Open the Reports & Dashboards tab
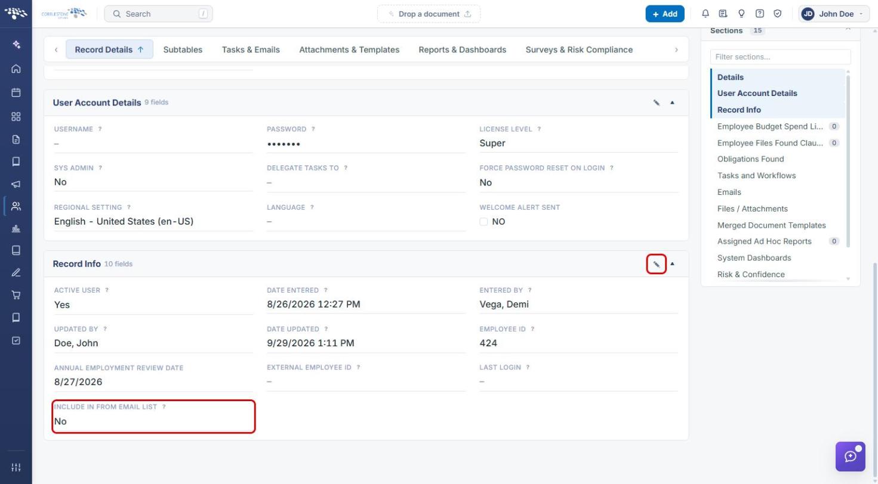This screenshot has height=484, width=878. pyautogui.click(x=463, y=49)
